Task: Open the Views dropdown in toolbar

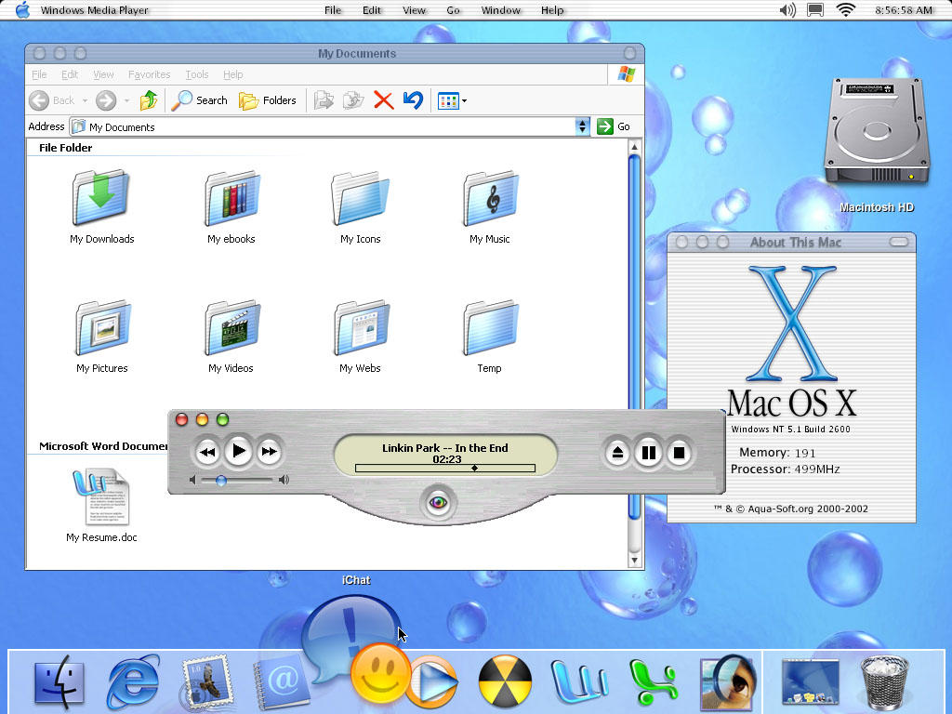Action: [453, 100]
